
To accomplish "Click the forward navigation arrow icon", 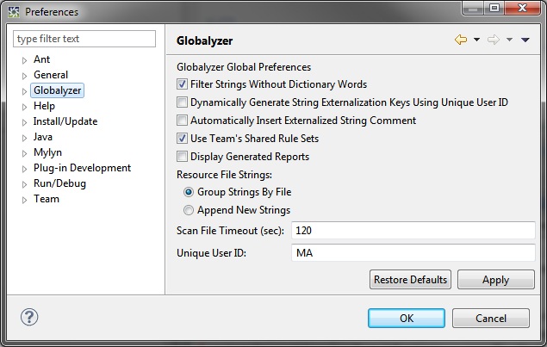I will [493, 40].
